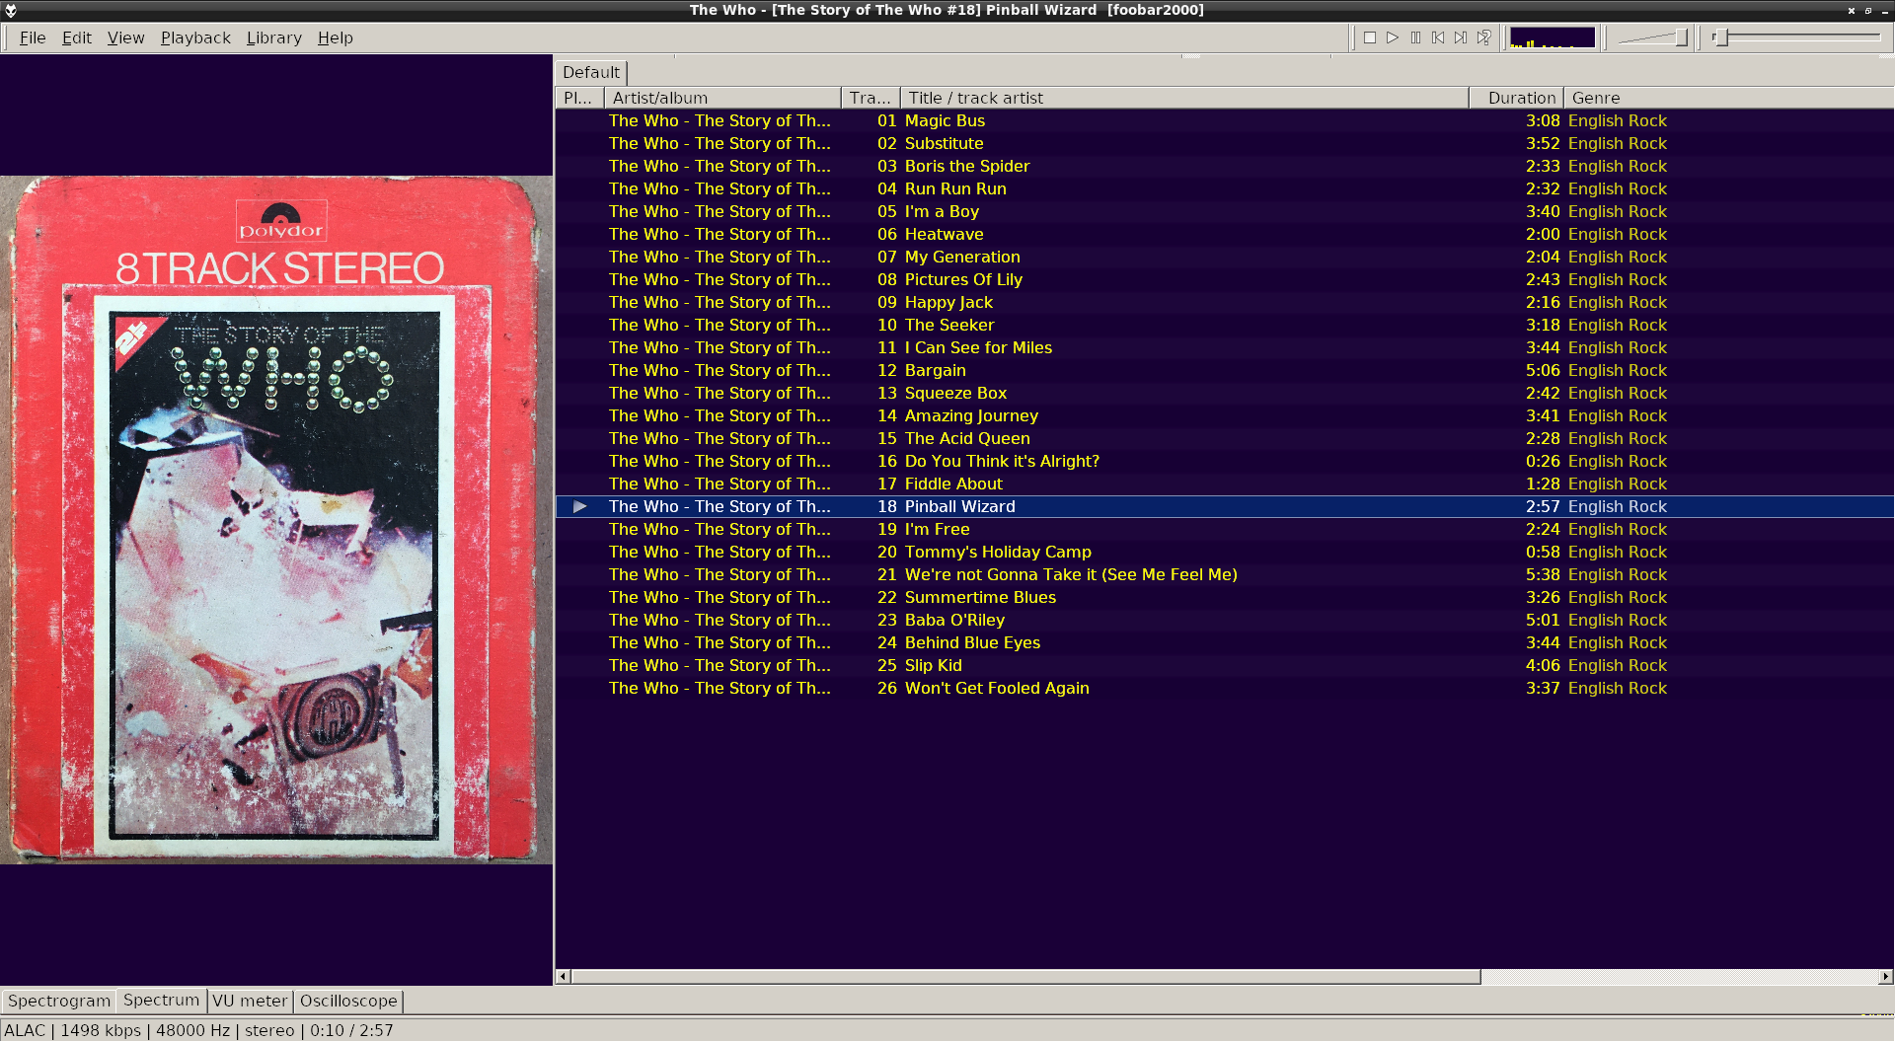Play a random track

coord(1483,37)
